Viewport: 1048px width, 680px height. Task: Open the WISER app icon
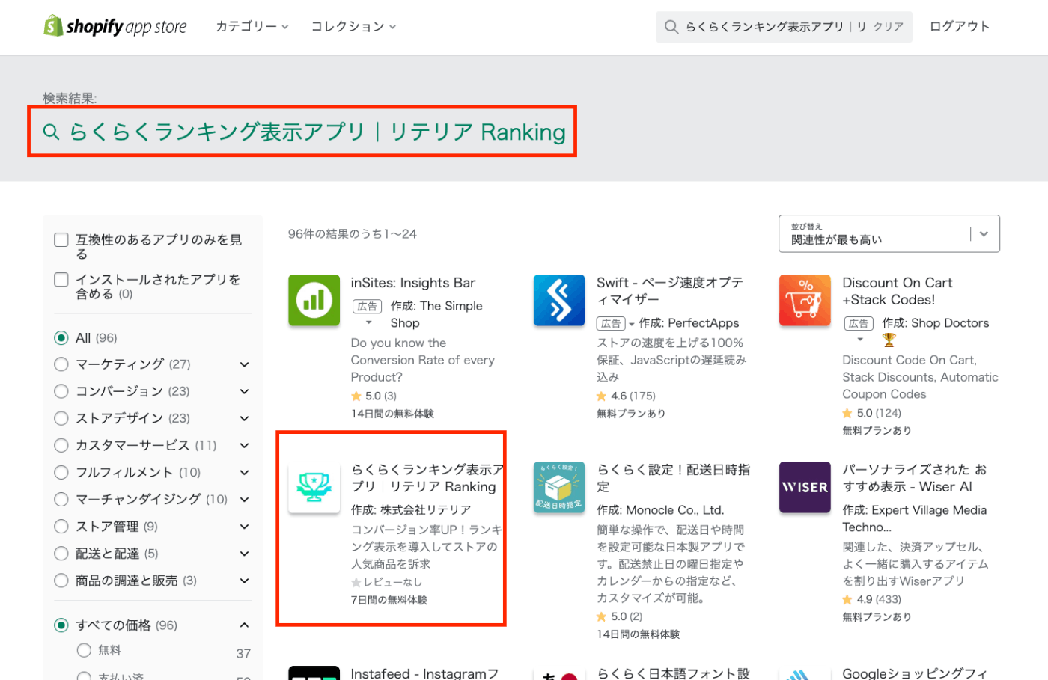[805, 487]
